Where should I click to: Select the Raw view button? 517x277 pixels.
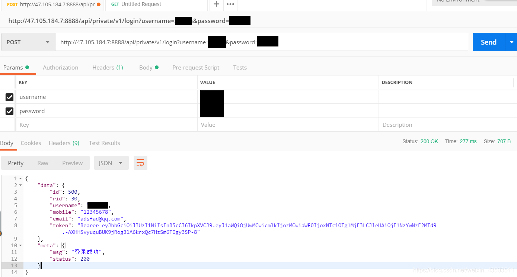pos(43,163)
